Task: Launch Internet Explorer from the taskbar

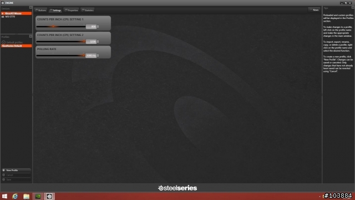Action: (15, 196)
